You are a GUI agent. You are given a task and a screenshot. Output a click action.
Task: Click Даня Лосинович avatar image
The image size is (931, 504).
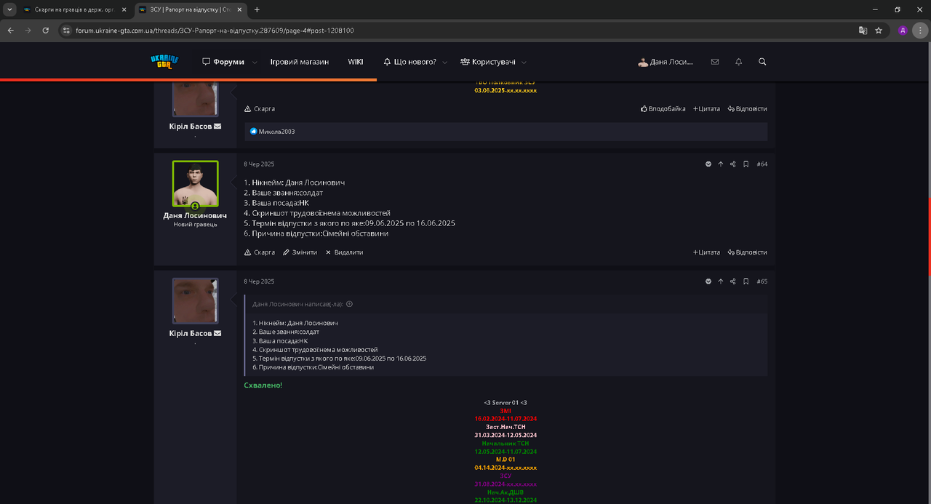click(195, 183)
